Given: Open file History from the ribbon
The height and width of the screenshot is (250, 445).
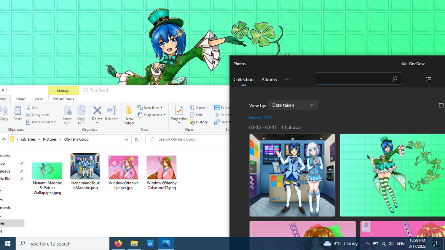Looking at the screenshot, I should [x=199, y=122].
